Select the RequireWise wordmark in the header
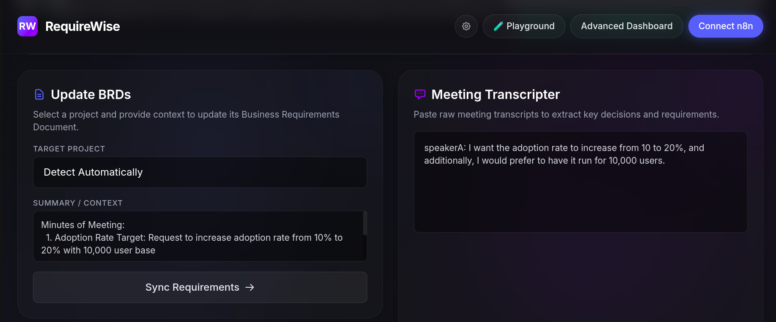776x322 pixels. click(x=83, y=26)
